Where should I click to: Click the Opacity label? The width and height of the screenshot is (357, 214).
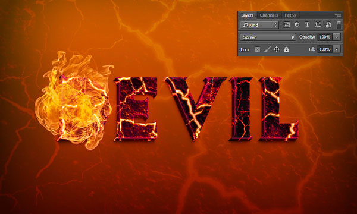[x=308, y=37]
